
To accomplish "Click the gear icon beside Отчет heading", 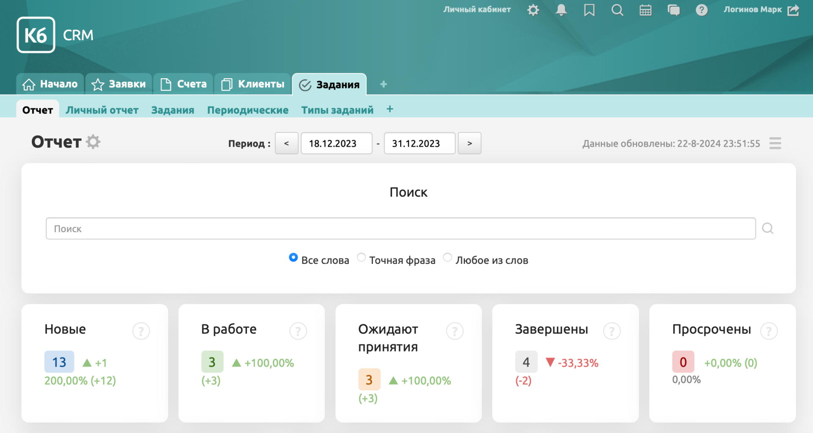I will click(93, 142).
